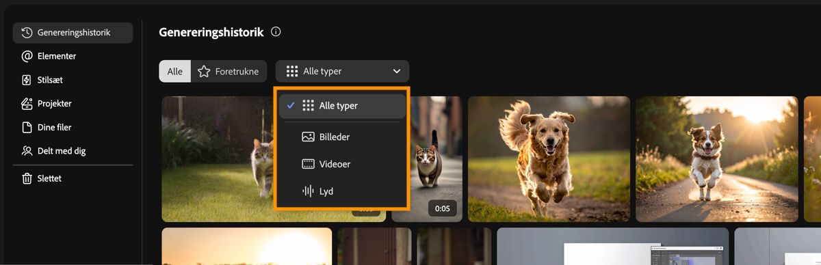The height and width of the screenshot is (265, 821).
Task: Choose Lyd in the type list
Action: click(341, 191)
